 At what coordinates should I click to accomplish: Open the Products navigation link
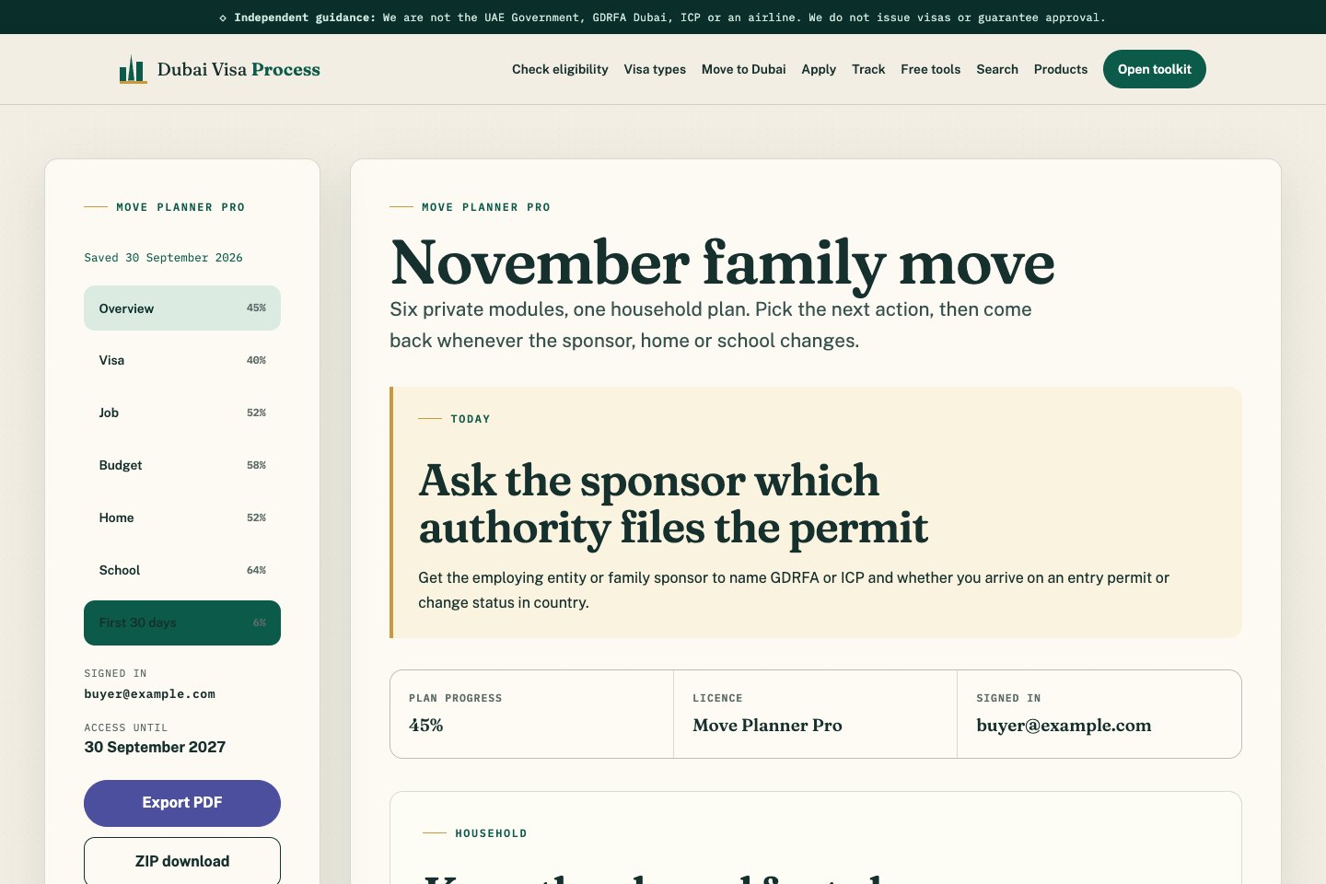point(1061,69)
